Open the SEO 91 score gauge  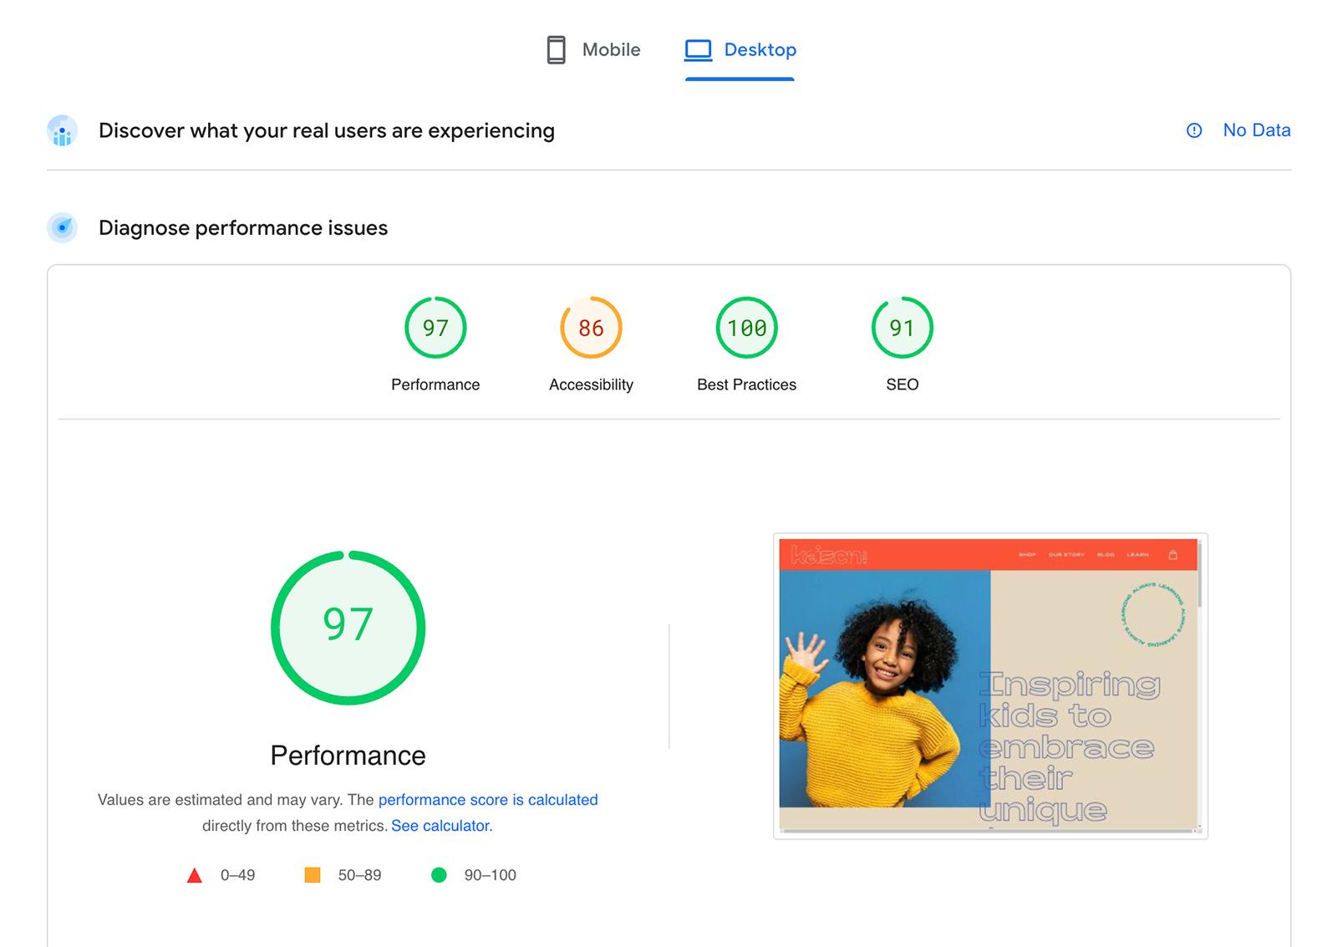(x=902, y=328)
